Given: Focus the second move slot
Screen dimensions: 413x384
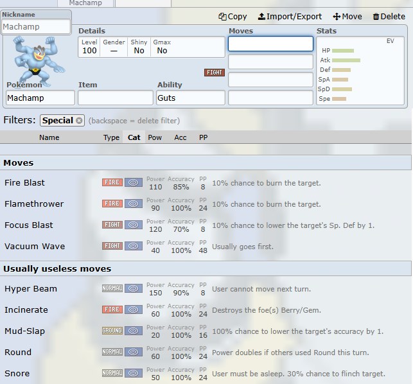Looking at the screenshot, I should (x=270, y=62).
